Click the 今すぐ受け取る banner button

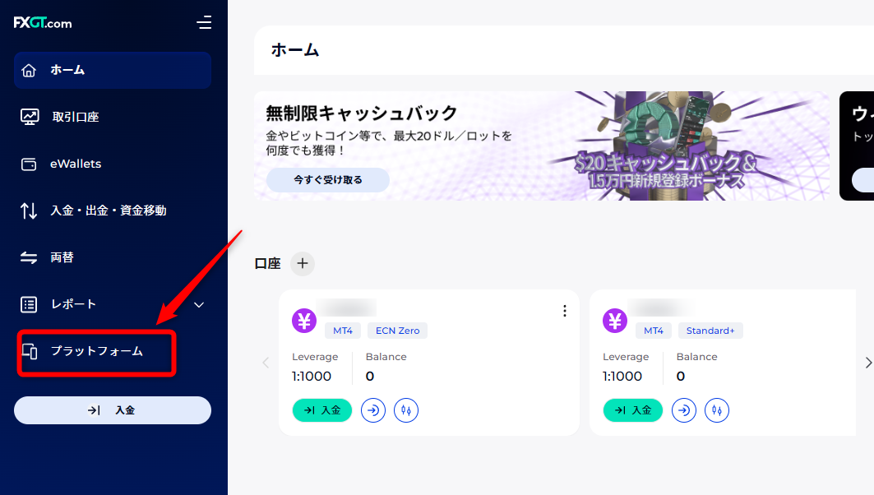(328, 179)
